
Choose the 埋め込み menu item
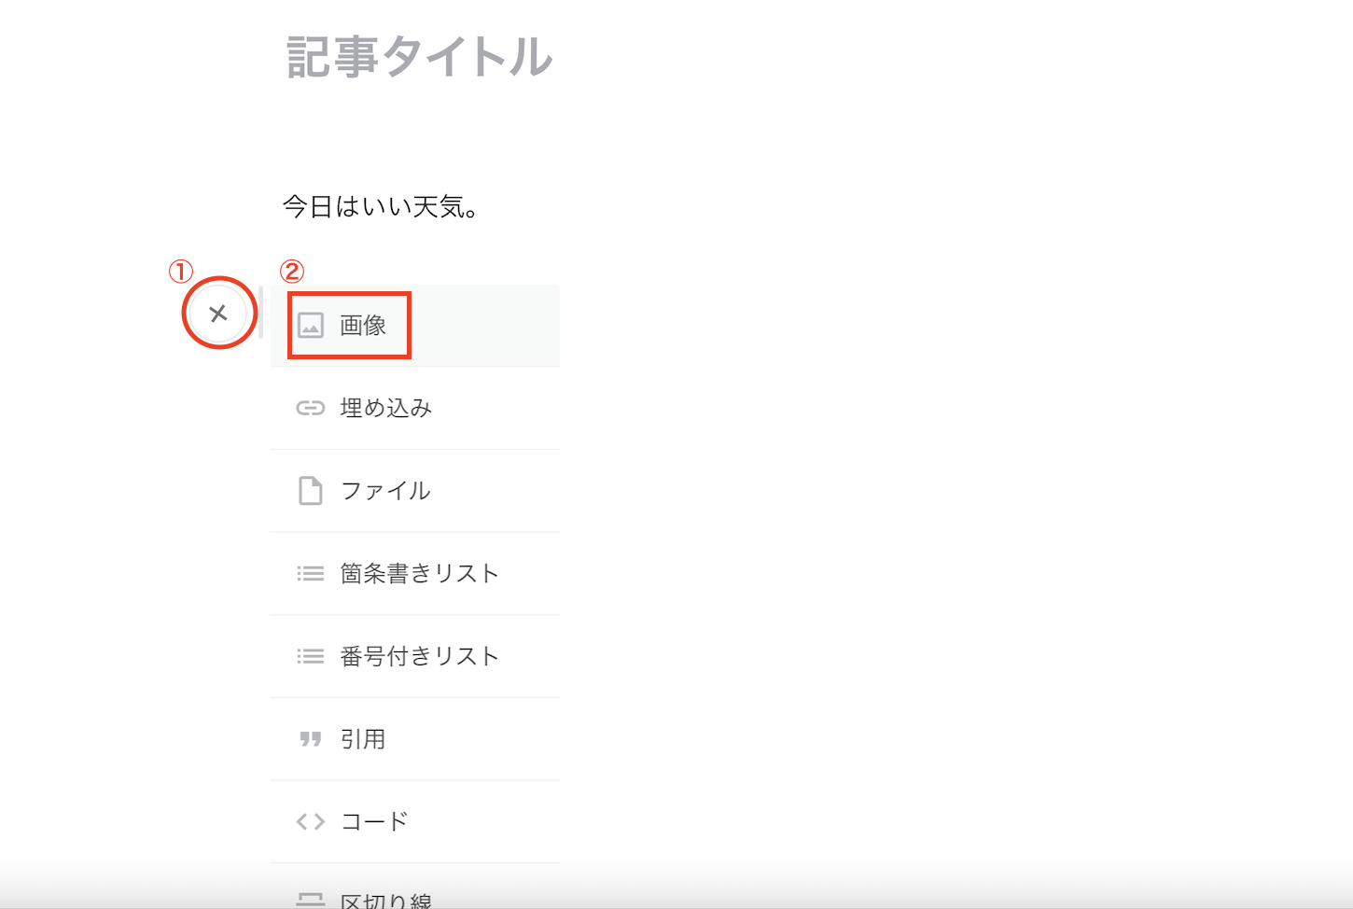click(415, 408)
